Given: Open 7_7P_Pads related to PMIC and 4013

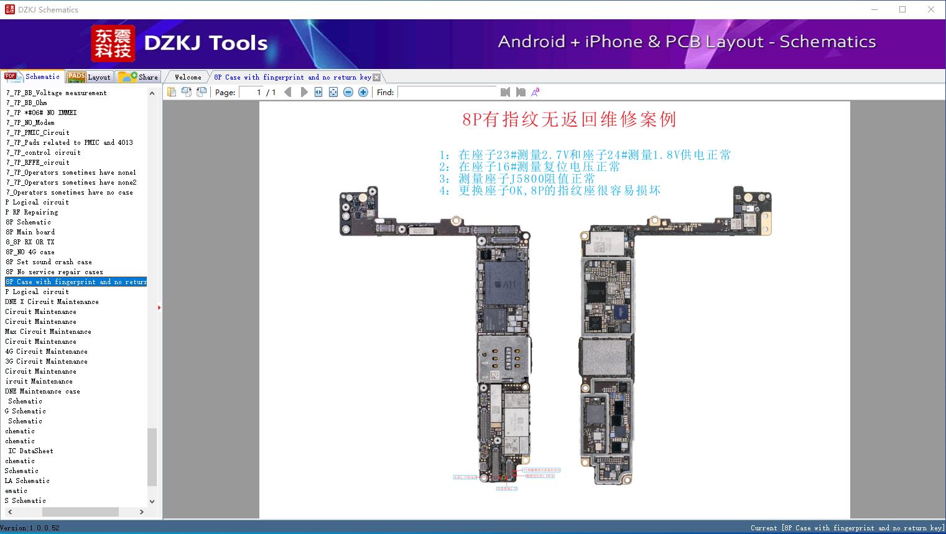Looking at the screenshot, I should (70, 142).
